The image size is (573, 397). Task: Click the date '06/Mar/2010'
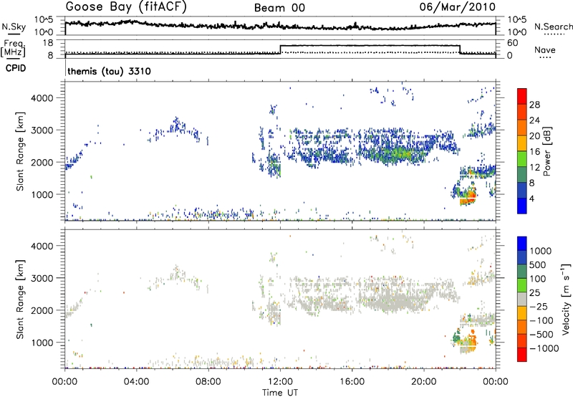point(458,6)
